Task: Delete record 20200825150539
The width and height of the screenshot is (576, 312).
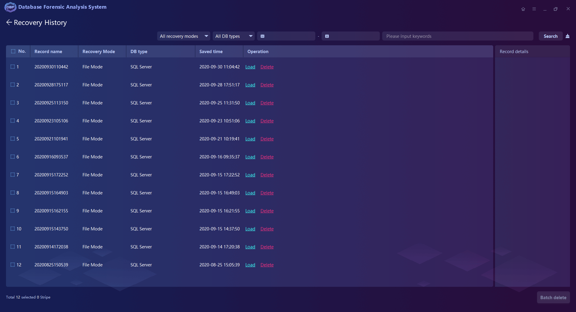Action: click(267, 265)
